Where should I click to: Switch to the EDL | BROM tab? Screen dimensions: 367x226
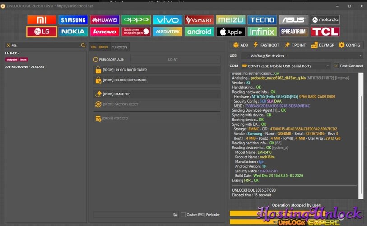pyautogui.click(x=99, y=47)
